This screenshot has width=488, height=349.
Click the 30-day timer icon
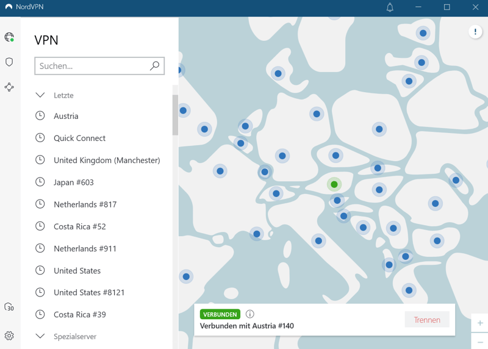click(x=9, y=308)
